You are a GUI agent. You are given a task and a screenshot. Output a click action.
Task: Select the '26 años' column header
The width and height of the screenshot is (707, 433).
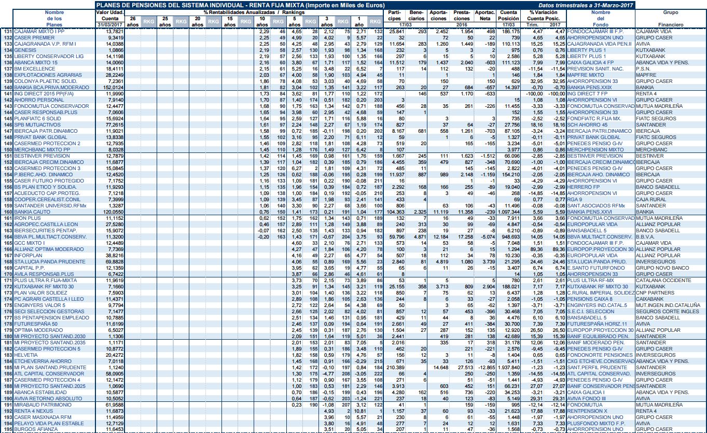coord(133,21)
